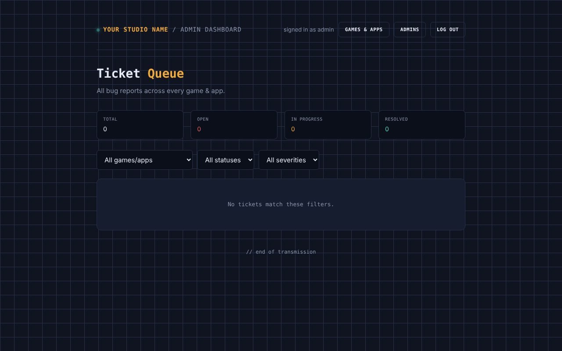Open the All severities filter dropdown
The height and width of the screenshot is (351, 562).
point(289,160)
